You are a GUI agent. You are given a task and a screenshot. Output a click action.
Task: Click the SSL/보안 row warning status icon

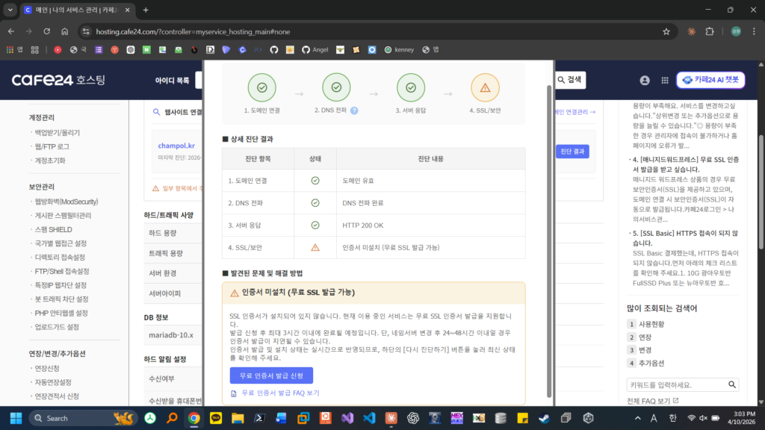tap(315, 248)
